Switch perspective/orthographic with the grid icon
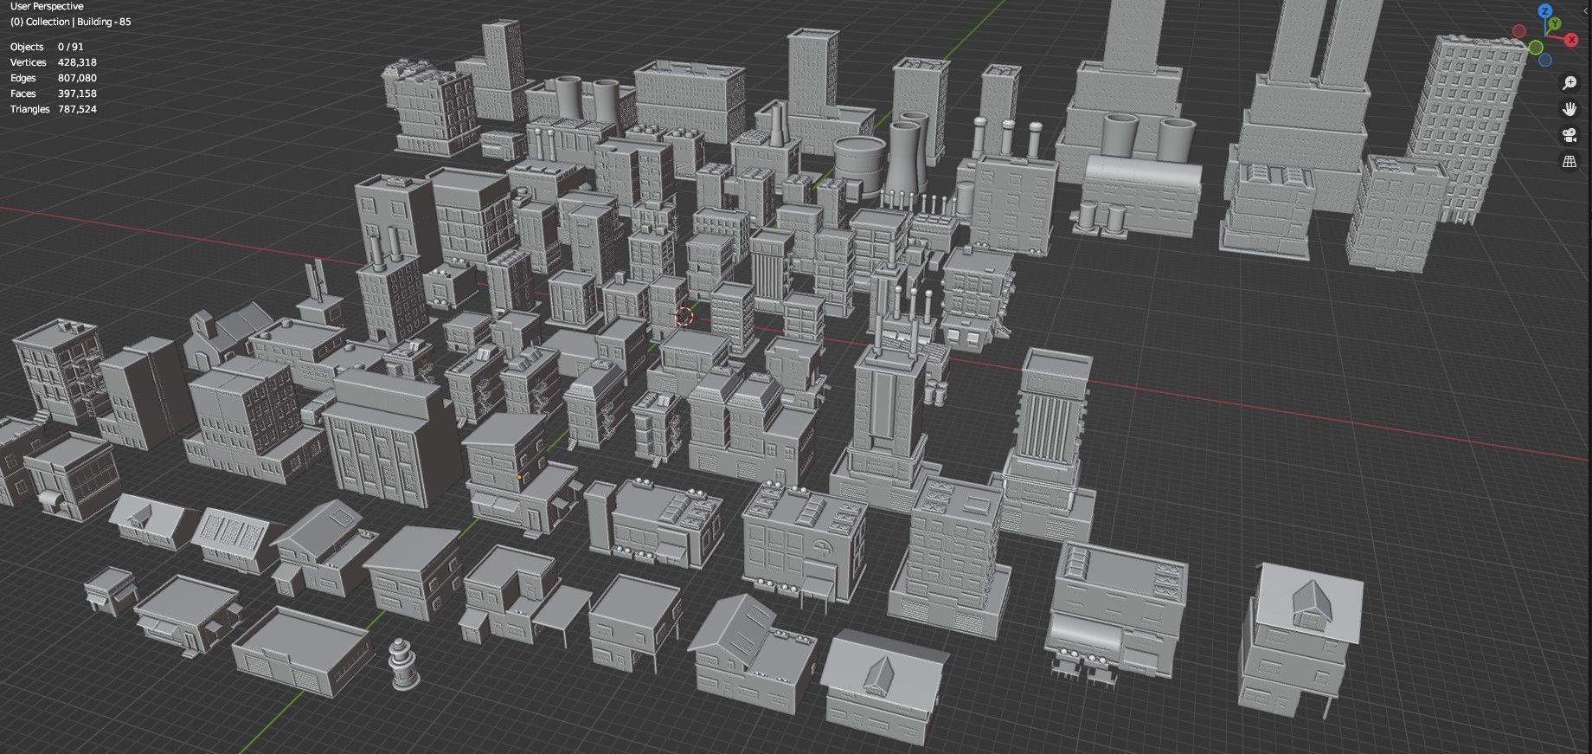 [x=1570, y=161]
